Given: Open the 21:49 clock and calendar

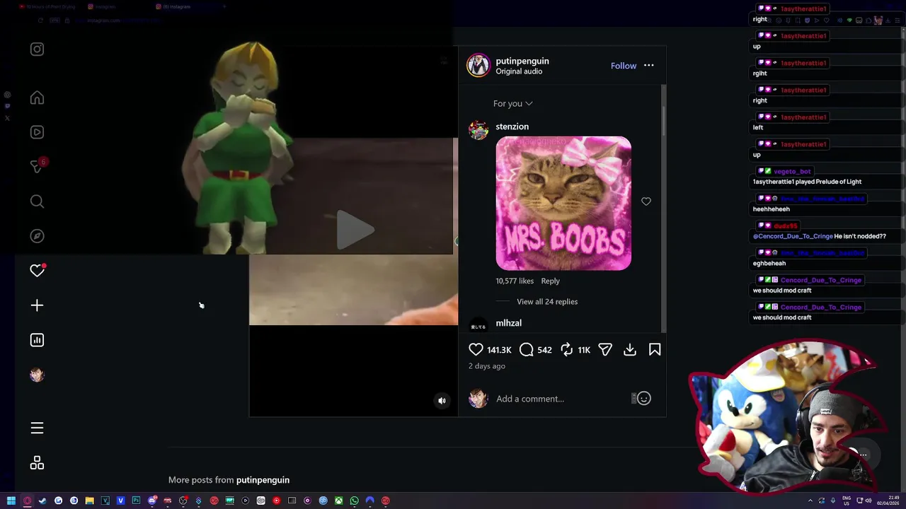Looking at the screenshot, I should 888,501.
